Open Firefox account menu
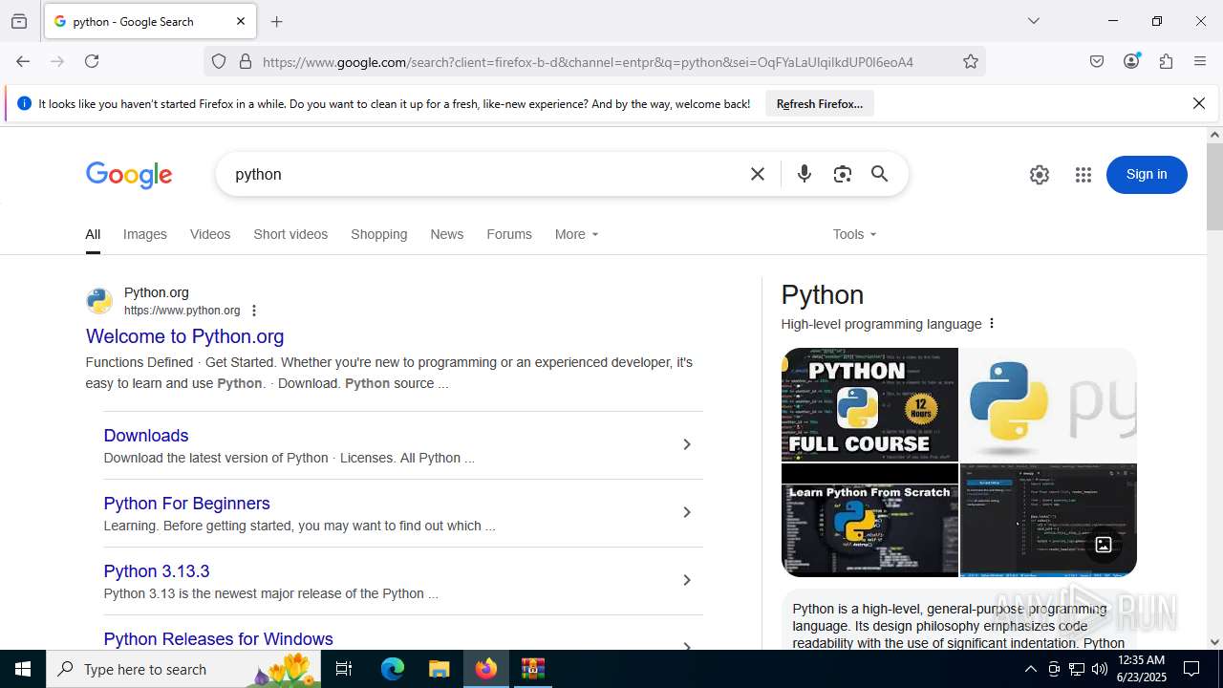Viewport: 1223px width, 688px height. (x=1131, y=61)
